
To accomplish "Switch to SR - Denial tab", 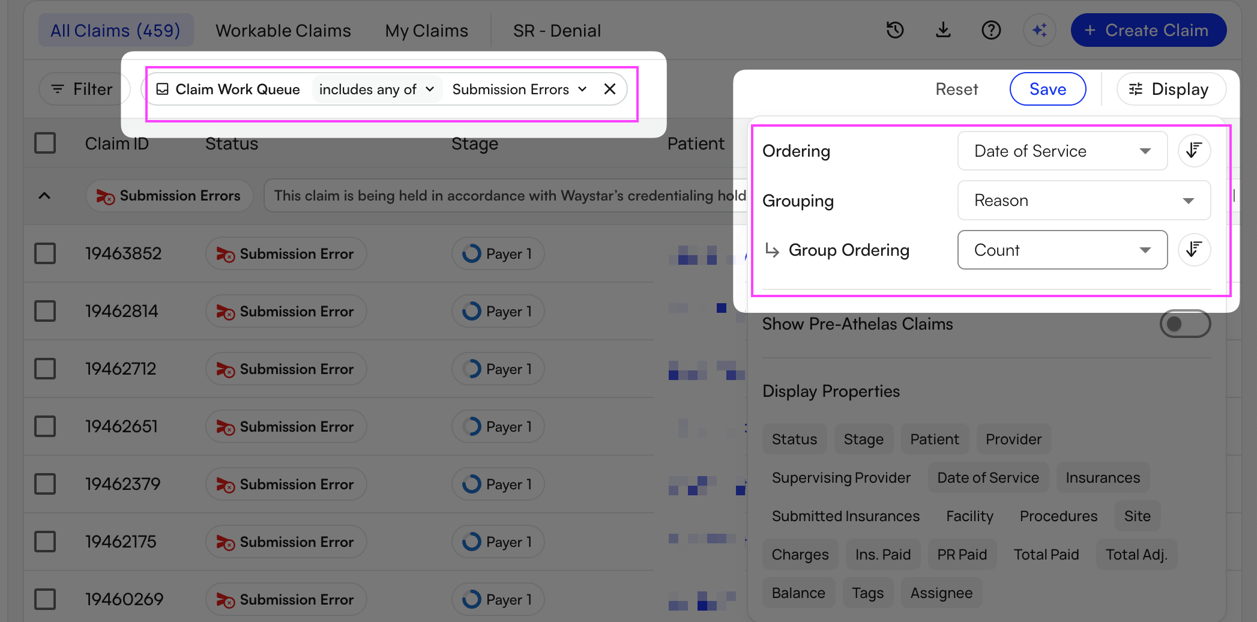I will [x=557, y=30].
